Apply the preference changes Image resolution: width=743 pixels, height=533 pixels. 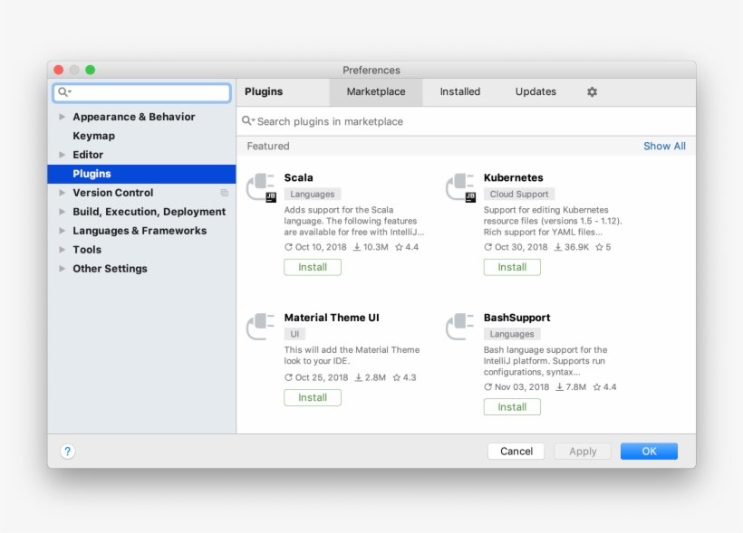point(583,451)
